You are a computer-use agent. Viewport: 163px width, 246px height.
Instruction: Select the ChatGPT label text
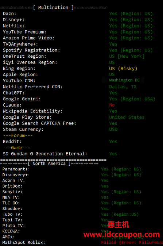pos(13,93)
